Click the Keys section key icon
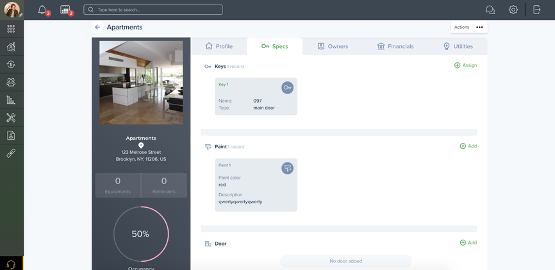555x270 pixels. [x=208, y=66]
